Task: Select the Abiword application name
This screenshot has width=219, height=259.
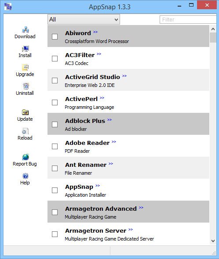Action: pyautogui.click(x=78, y=33)
